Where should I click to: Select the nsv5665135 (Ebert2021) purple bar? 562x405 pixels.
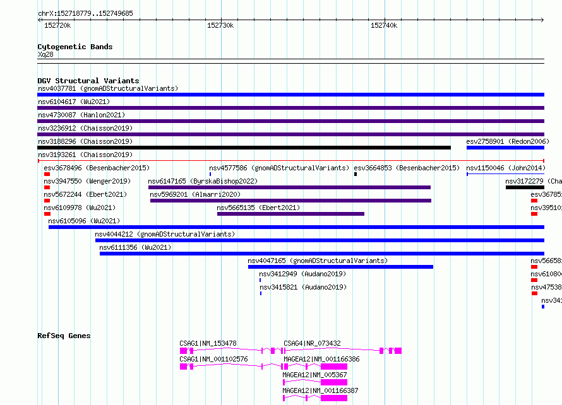point(290,214)
